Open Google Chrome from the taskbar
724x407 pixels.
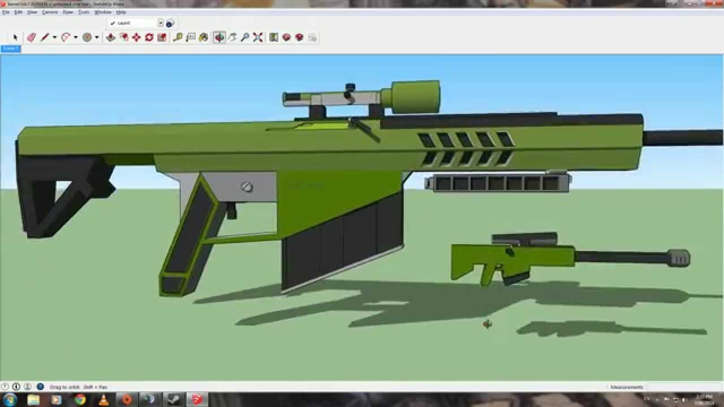80,400
